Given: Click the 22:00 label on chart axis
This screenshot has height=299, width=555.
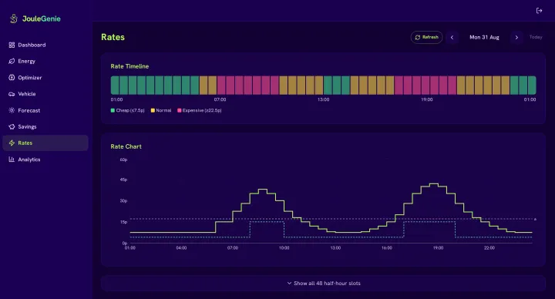Looking at the screenshot, I should coord(489,248).
